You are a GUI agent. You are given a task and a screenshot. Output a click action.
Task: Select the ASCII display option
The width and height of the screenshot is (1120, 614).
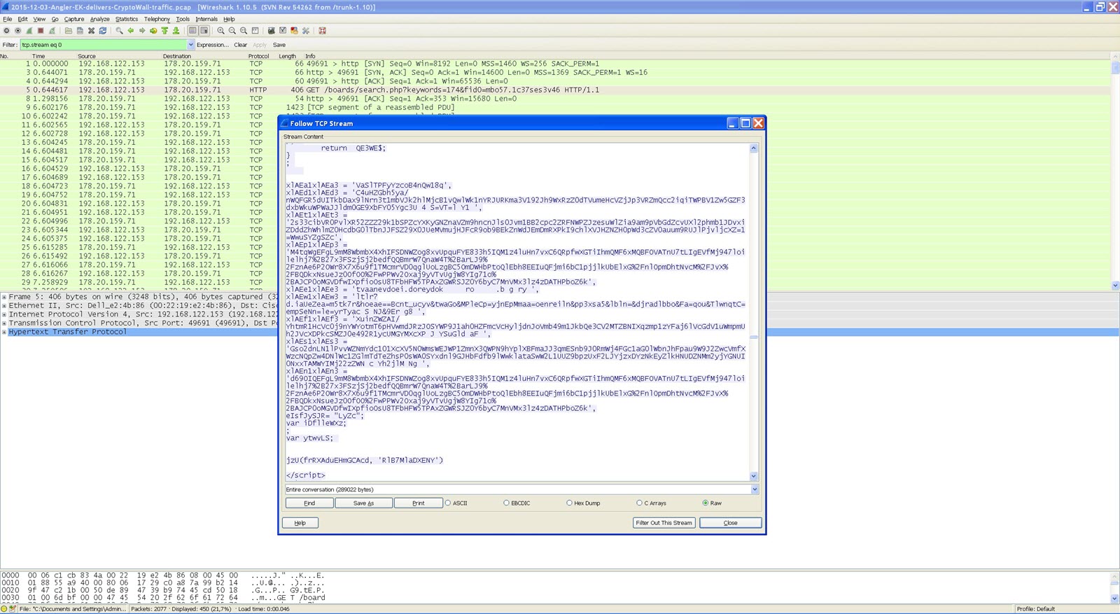pyautogui.click(x=449, y=503)
